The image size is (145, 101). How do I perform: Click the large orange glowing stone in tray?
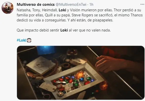79,75
